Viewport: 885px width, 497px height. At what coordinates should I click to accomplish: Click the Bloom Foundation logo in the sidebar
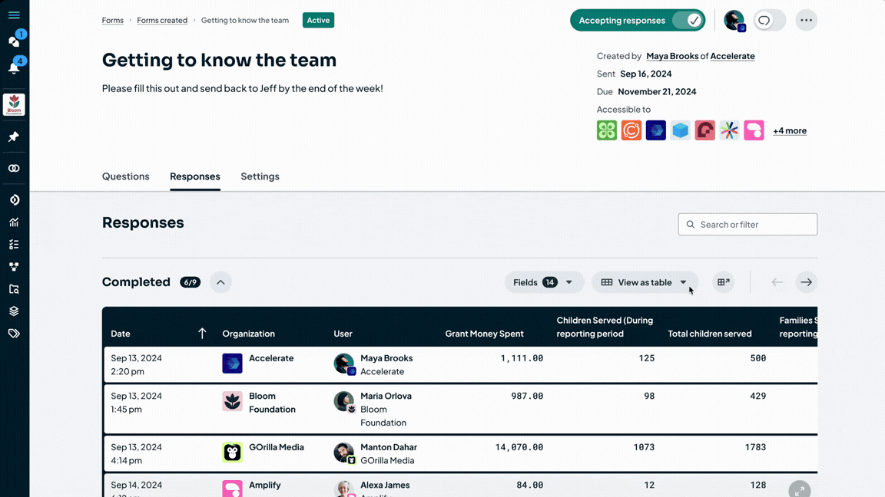(14, 105)
